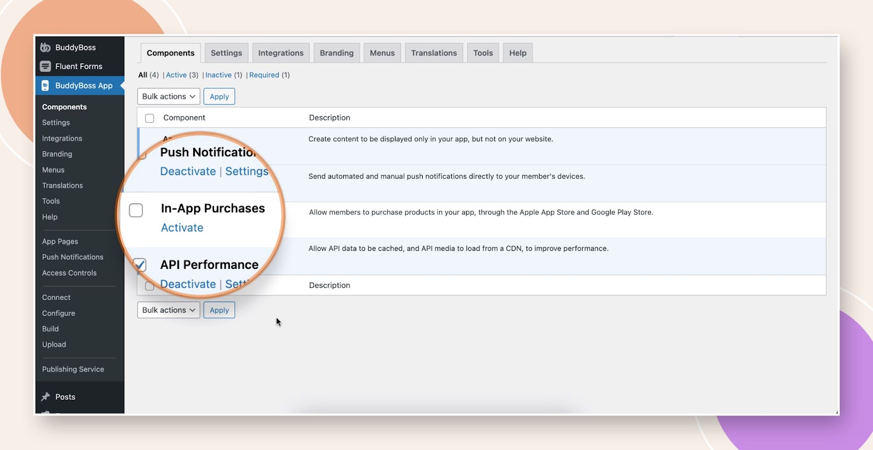Screen dimensions: 873x450
Task: Open Fluent Forms in the sidebar menu
Action: point(80,67)
